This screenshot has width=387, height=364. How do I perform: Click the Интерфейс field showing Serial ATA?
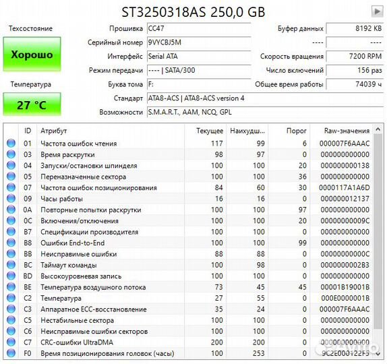(199, 57)
